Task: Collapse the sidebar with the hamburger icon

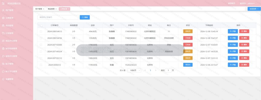Action: pyautogui.click(x=3, y=4)
